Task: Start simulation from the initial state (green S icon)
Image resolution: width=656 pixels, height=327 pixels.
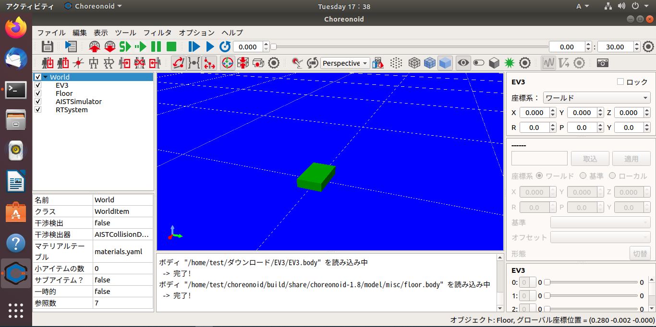Action: pyautogui.click(x=125, y=47)
